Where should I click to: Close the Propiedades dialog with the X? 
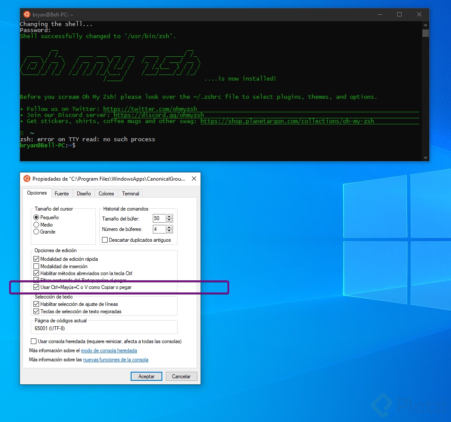point(194,179)
